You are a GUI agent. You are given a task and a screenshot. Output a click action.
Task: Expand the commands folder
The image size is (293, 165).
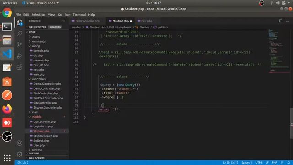pyautogui.click(x=38, y=41)
